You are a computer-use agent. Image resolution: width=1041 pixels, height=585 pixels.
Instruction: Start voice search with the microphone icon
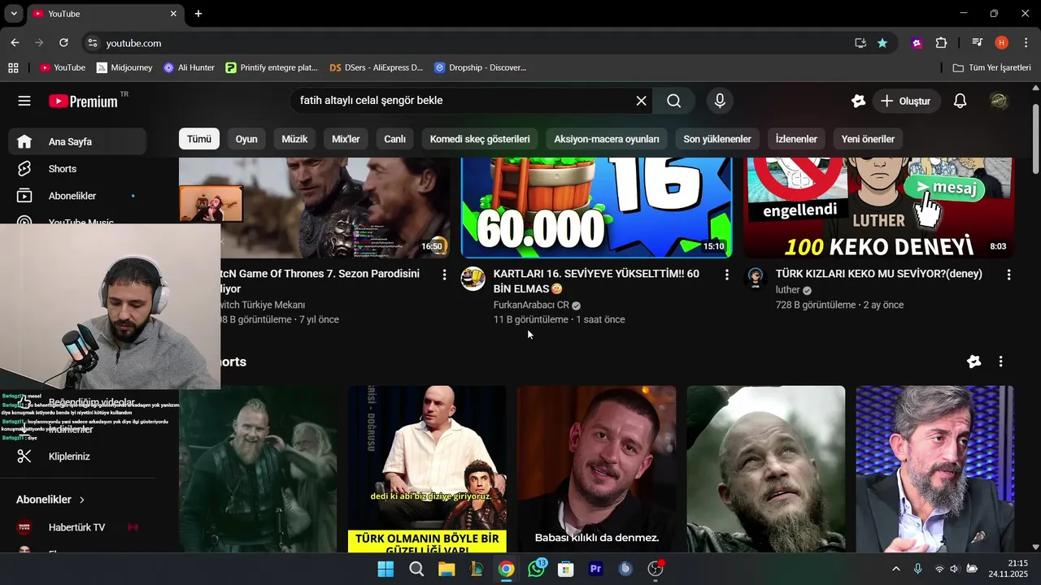[x=719, y=101]
